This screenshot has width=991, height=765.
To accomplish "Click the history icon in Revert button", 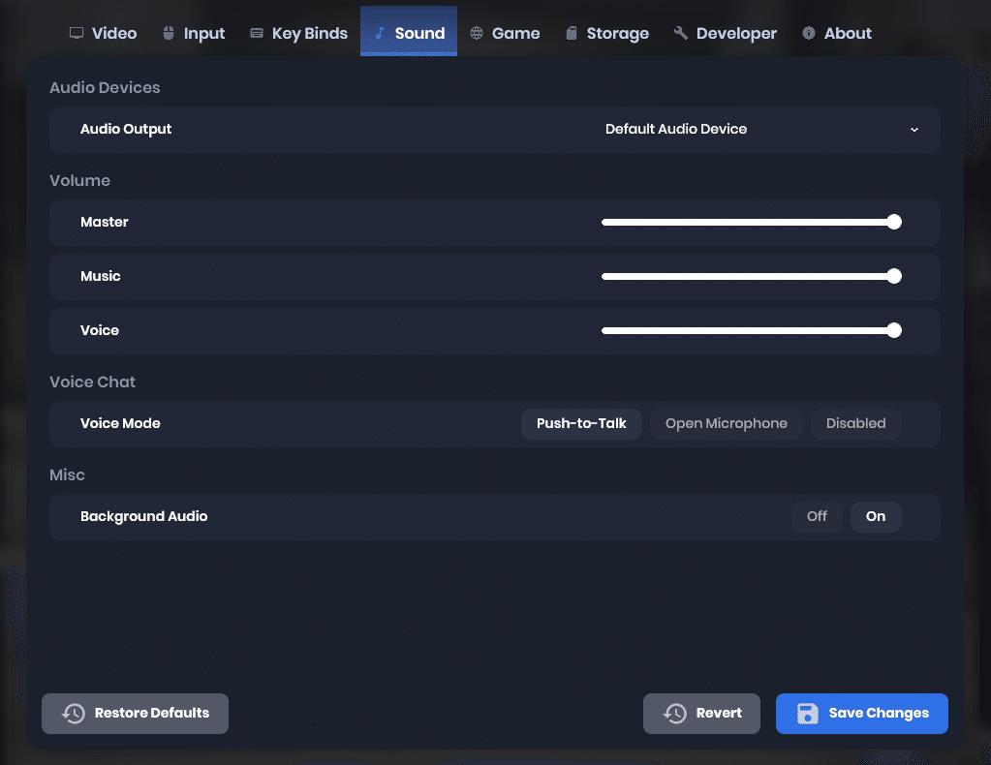I will click(675, 714).
